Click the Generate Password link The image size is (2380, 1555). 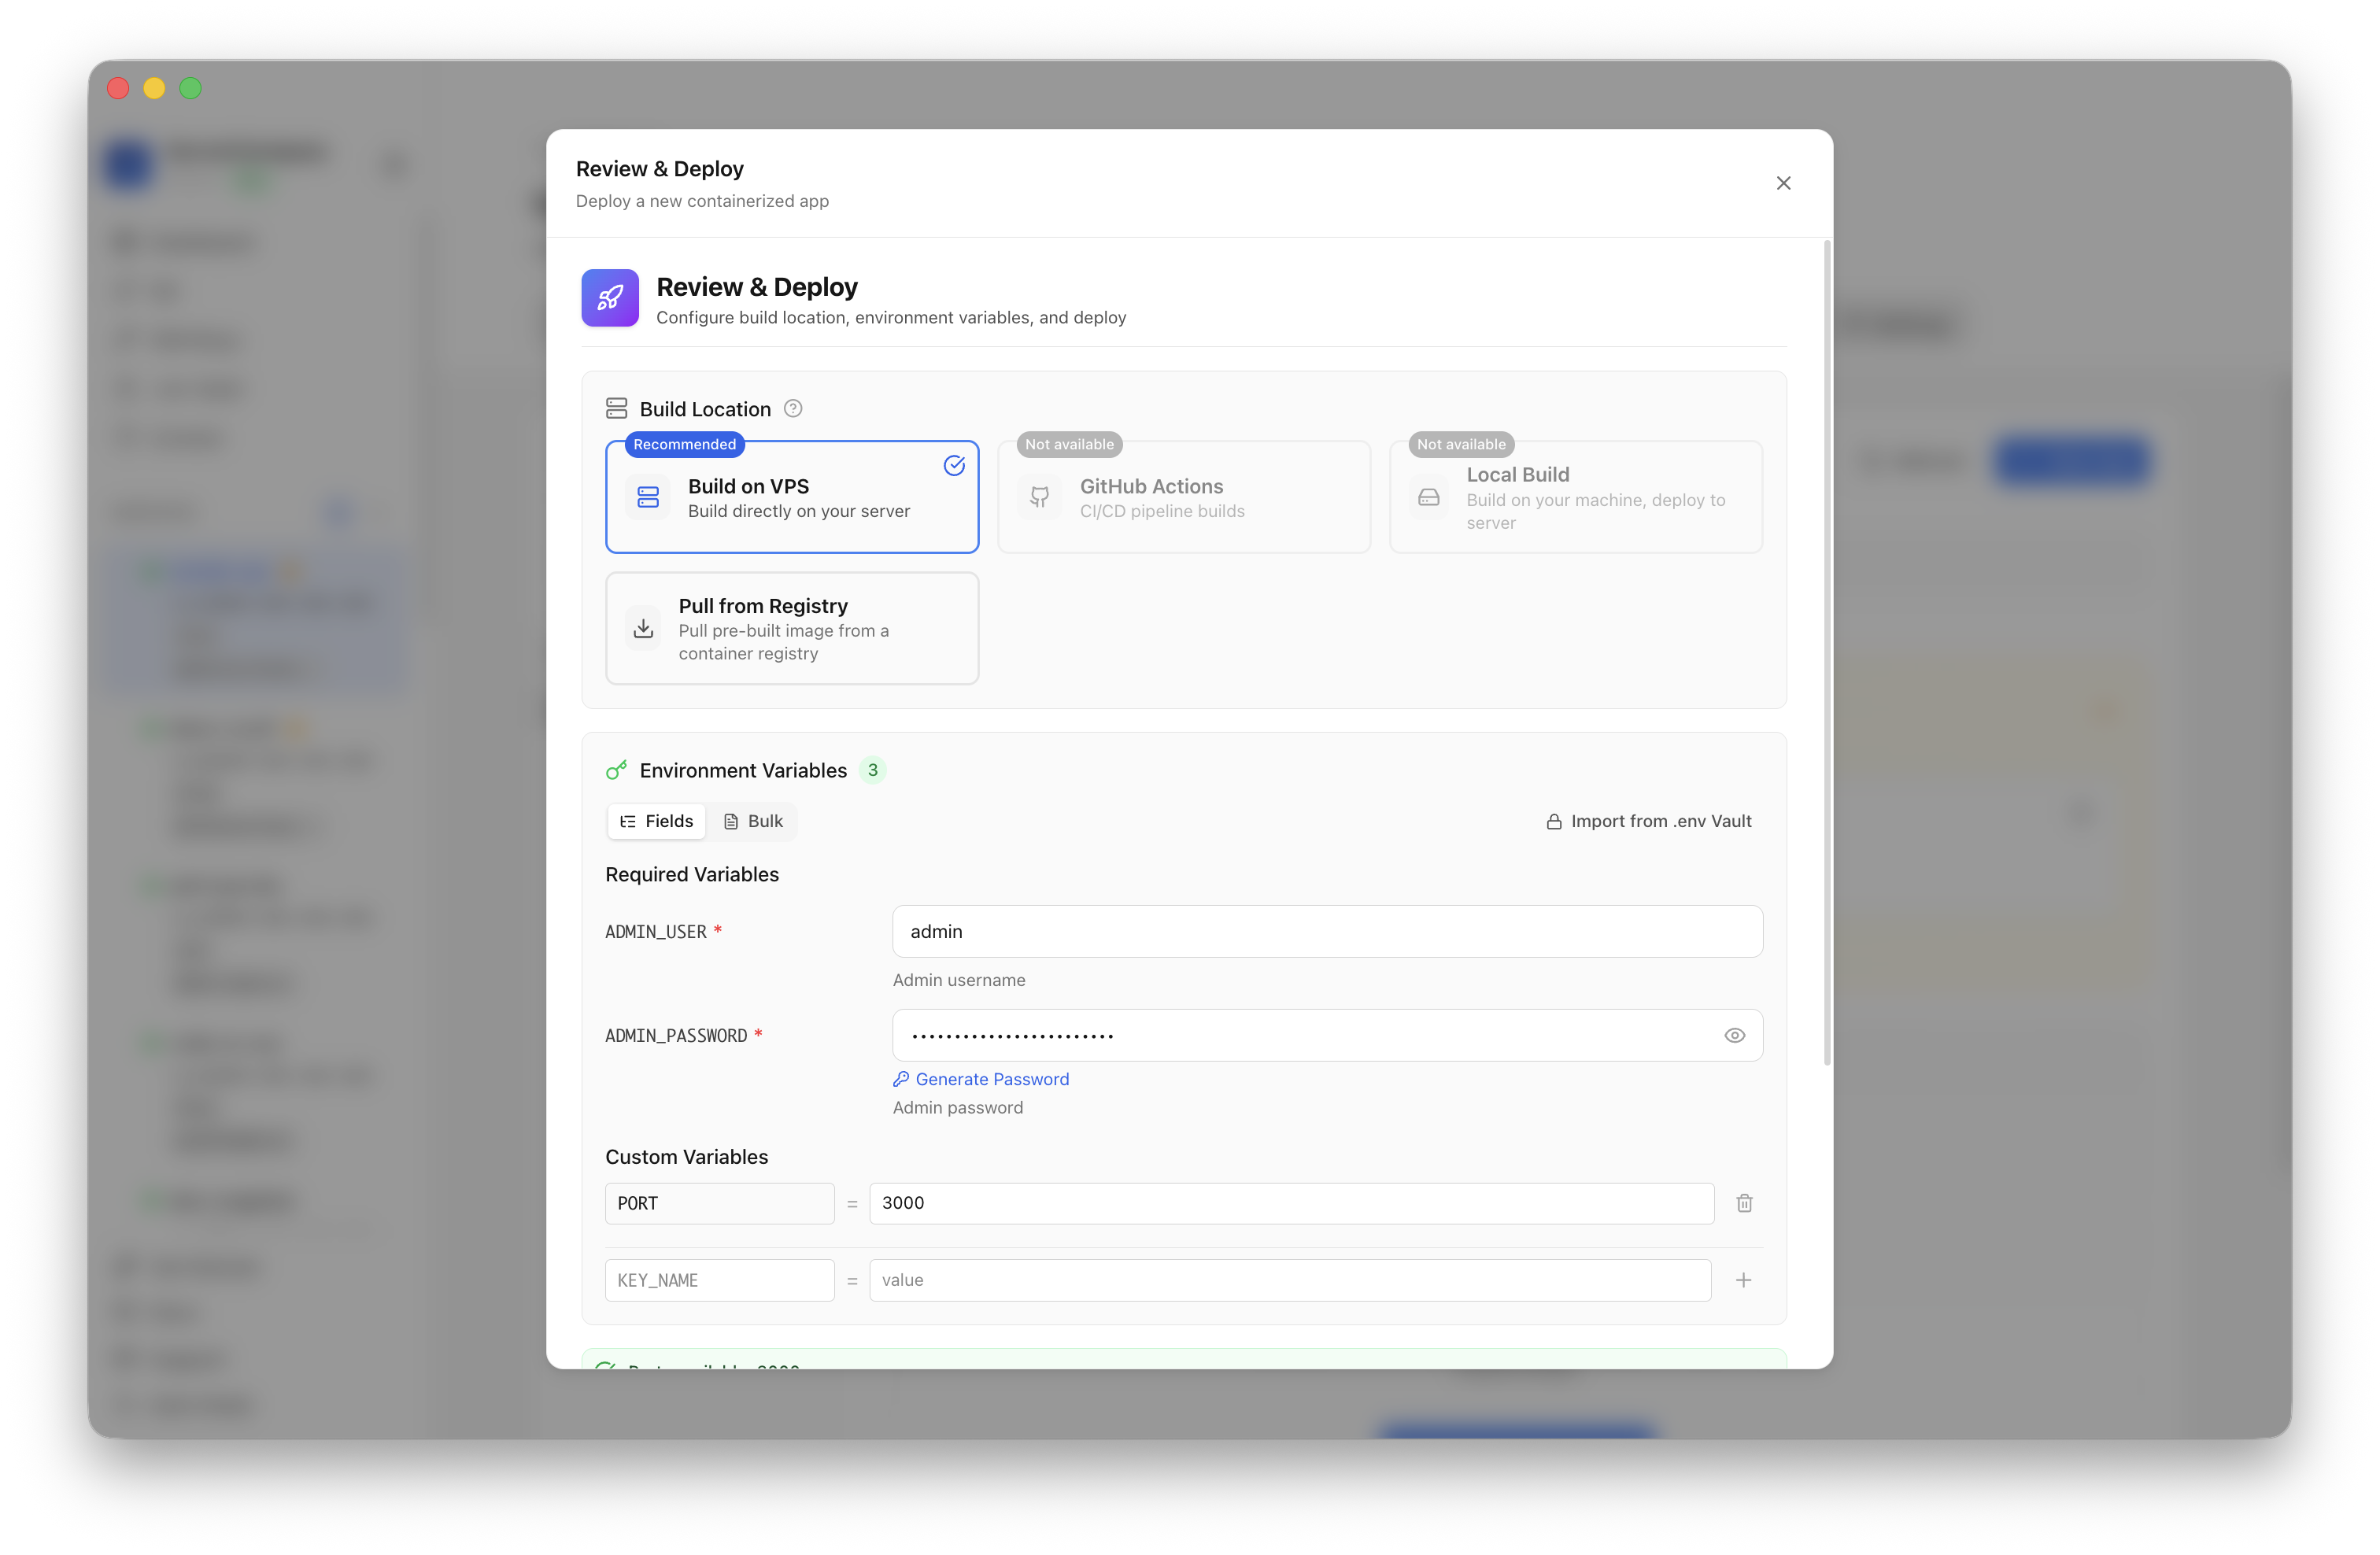tap(981, 1079)
